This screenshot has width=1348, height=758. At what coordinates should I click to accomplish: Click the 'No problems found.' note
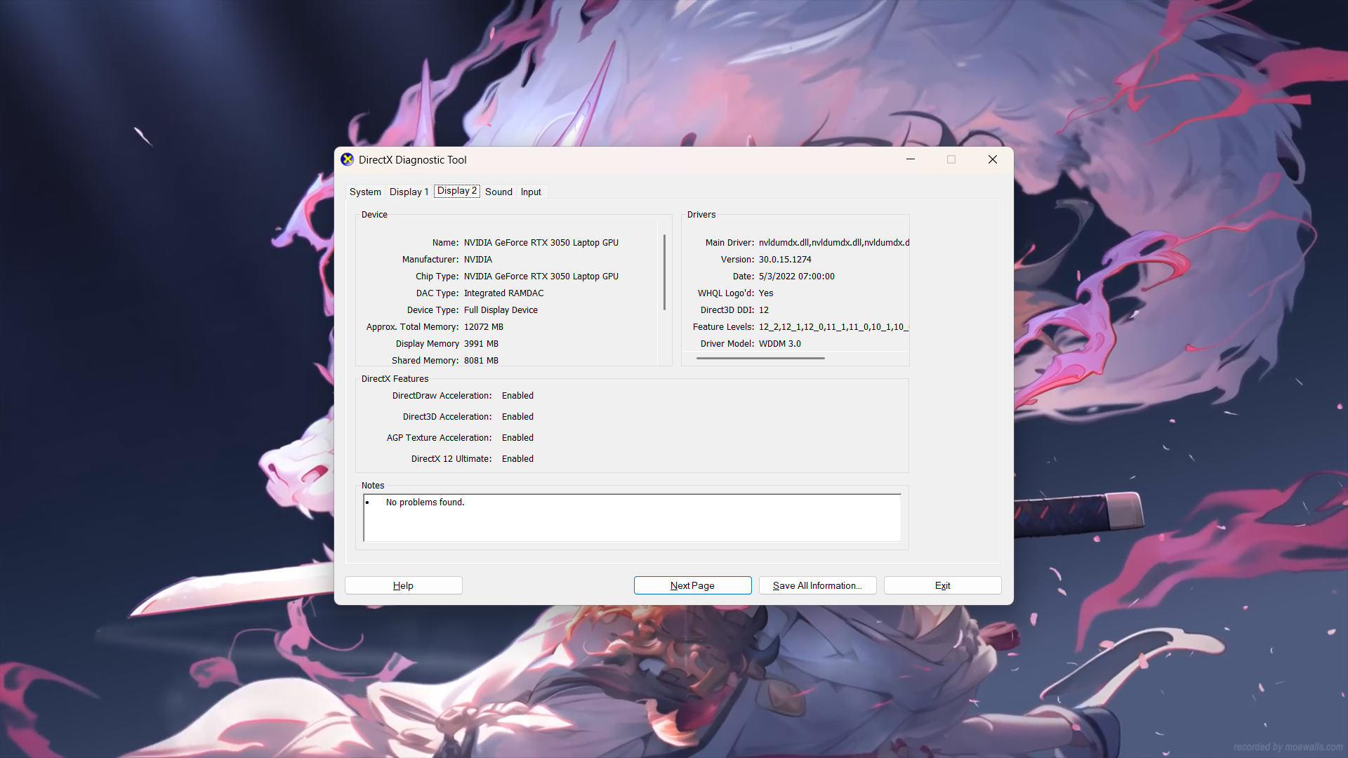click(x=425, y=503)
